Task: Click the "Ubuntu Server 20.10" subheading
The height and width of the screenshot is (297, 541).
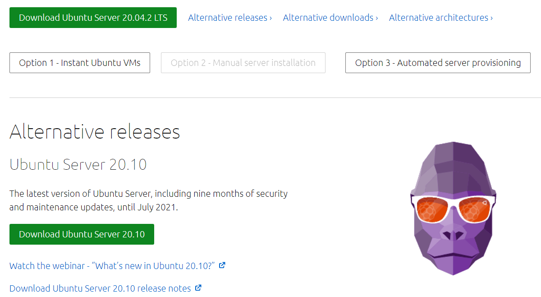Action: tap(78, 164)
